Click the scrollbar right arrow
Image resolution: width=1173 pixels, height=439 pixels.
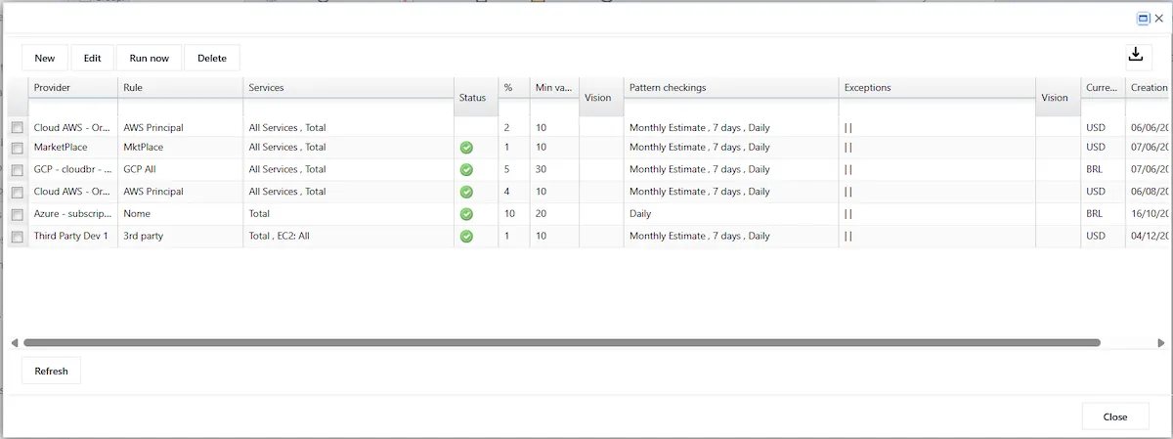[x=1160, y=343]
